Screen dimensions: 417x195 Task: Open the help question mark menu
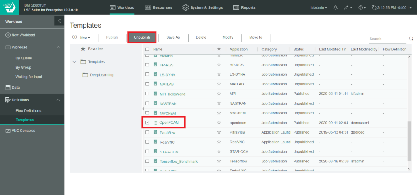point(362,7)
